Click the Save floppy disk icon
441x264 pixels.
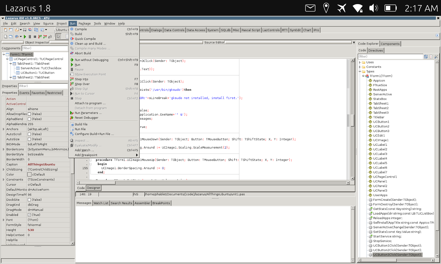click(25, 30)
